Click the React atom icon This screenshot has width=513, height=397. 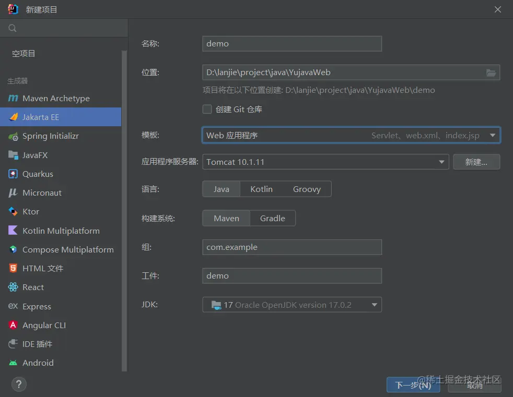pyautogui.click(x=13, y=287)
